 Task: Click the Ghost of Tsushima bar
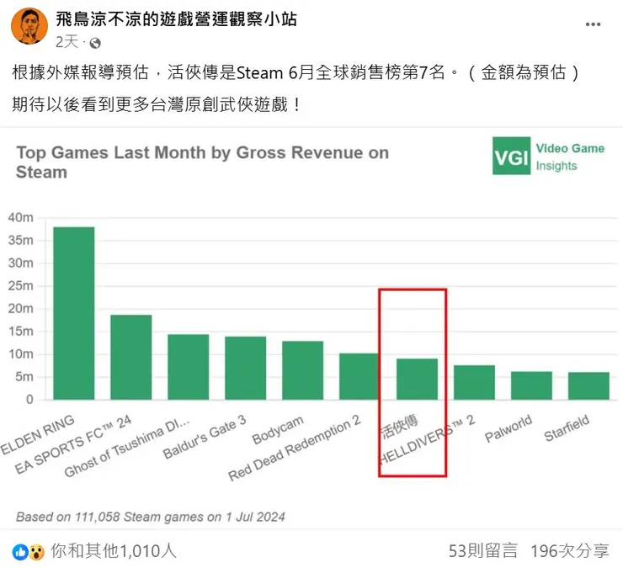[189, 367]
